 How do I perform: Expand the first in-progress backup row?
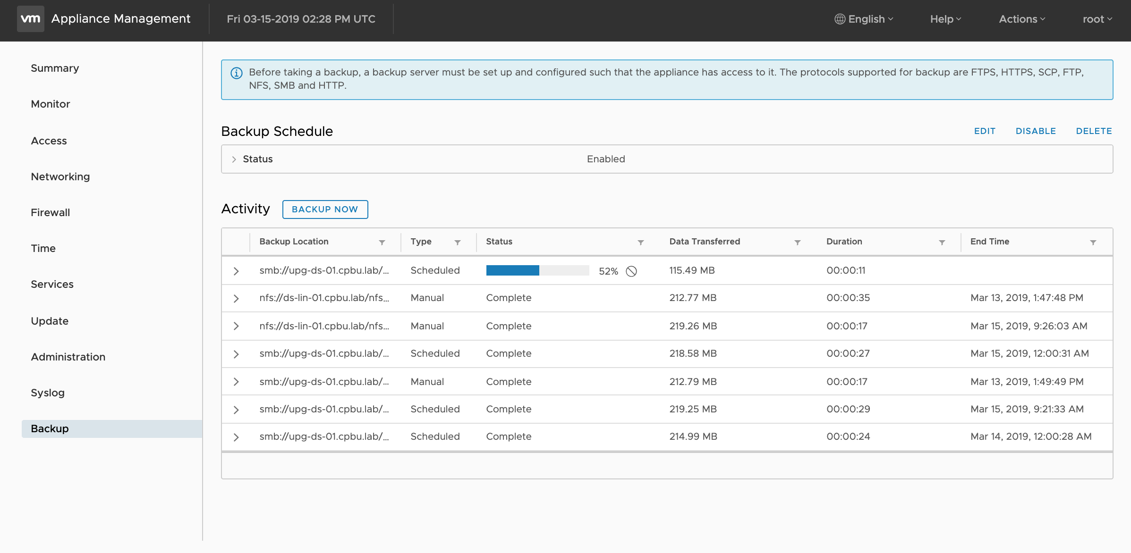[x=237, y=271]
